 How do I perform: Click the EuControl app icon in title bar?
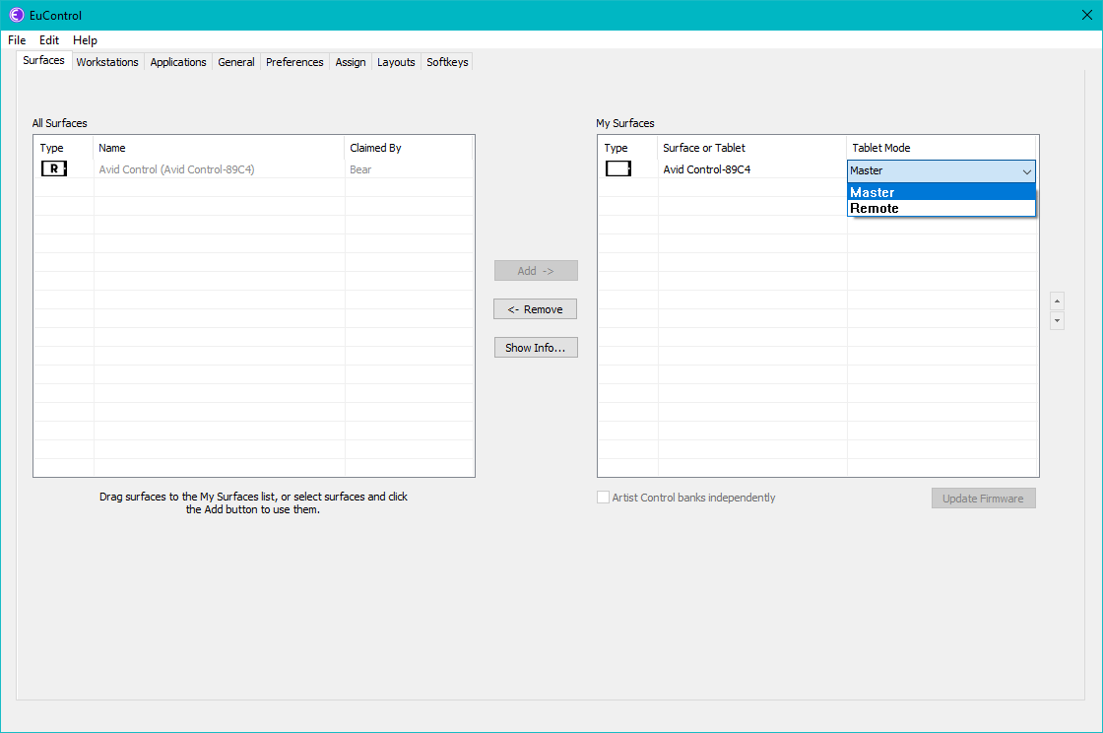[x=17, y=15]
